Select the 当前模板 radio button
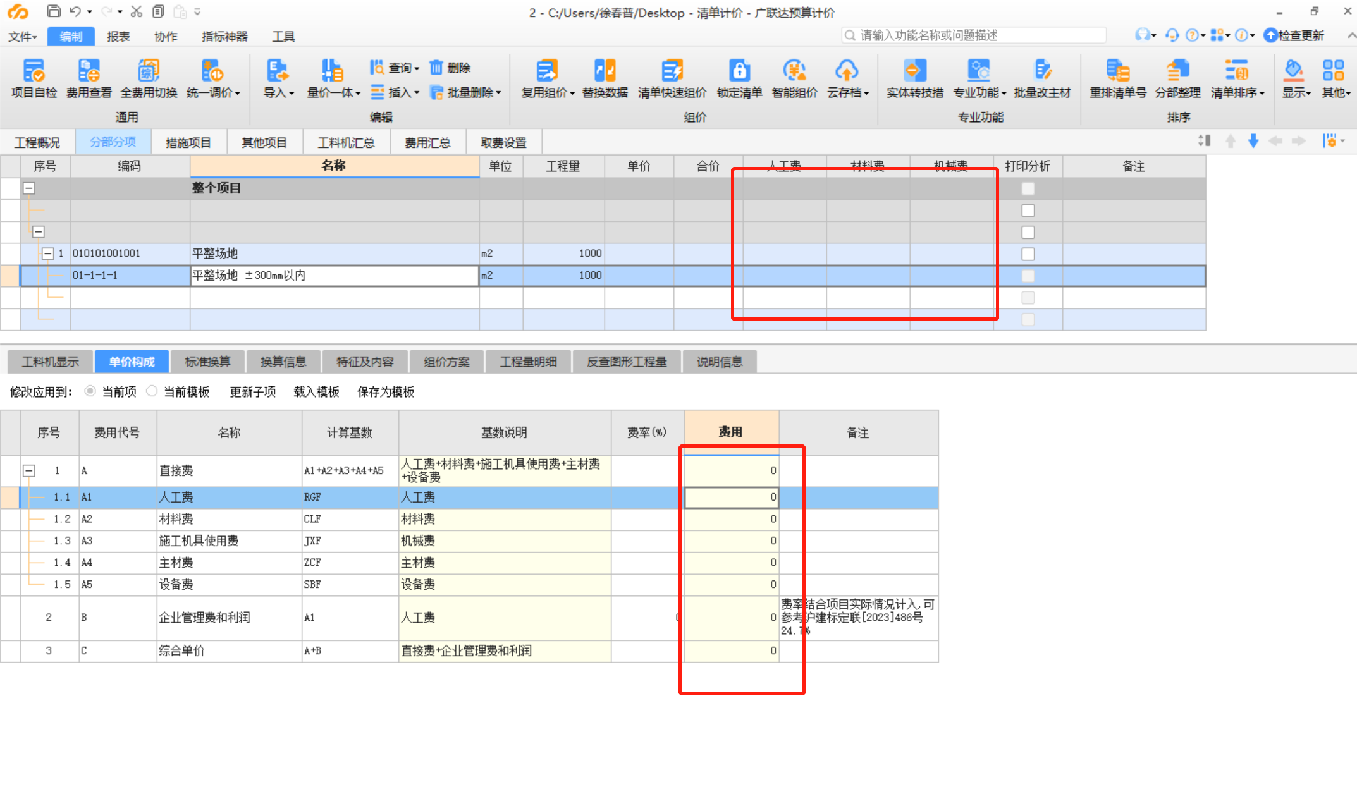Screen dimensions: 1357x794 152,391
